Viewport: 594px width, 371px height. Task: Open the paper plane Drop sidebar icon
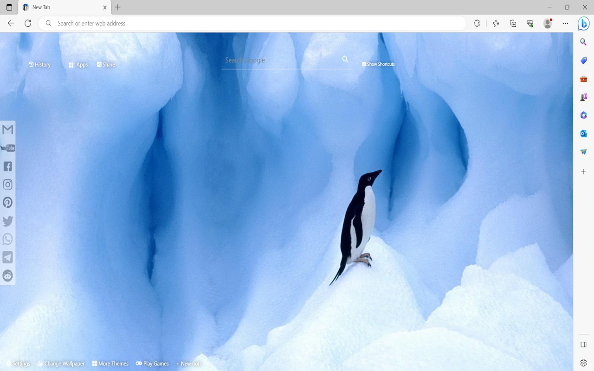[584, 152]
